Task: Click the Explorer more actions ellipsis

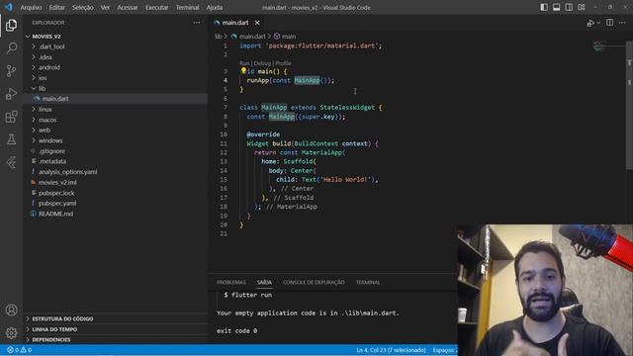Action: [197, 23]
